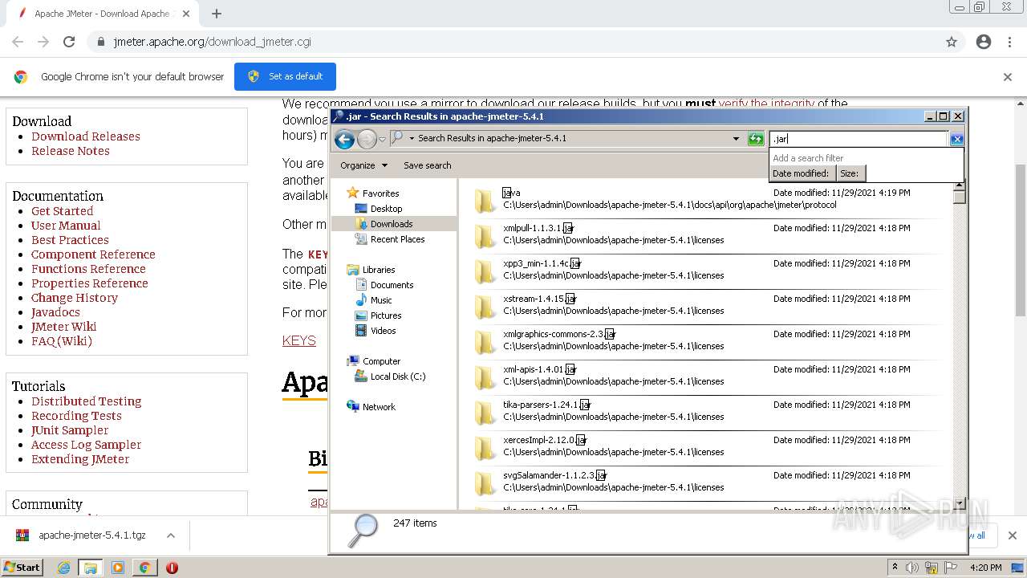The width and height of the screenshot is (1027, 578).
Task: Open Videos library in navigation pane
Action: tap(383, 331)
